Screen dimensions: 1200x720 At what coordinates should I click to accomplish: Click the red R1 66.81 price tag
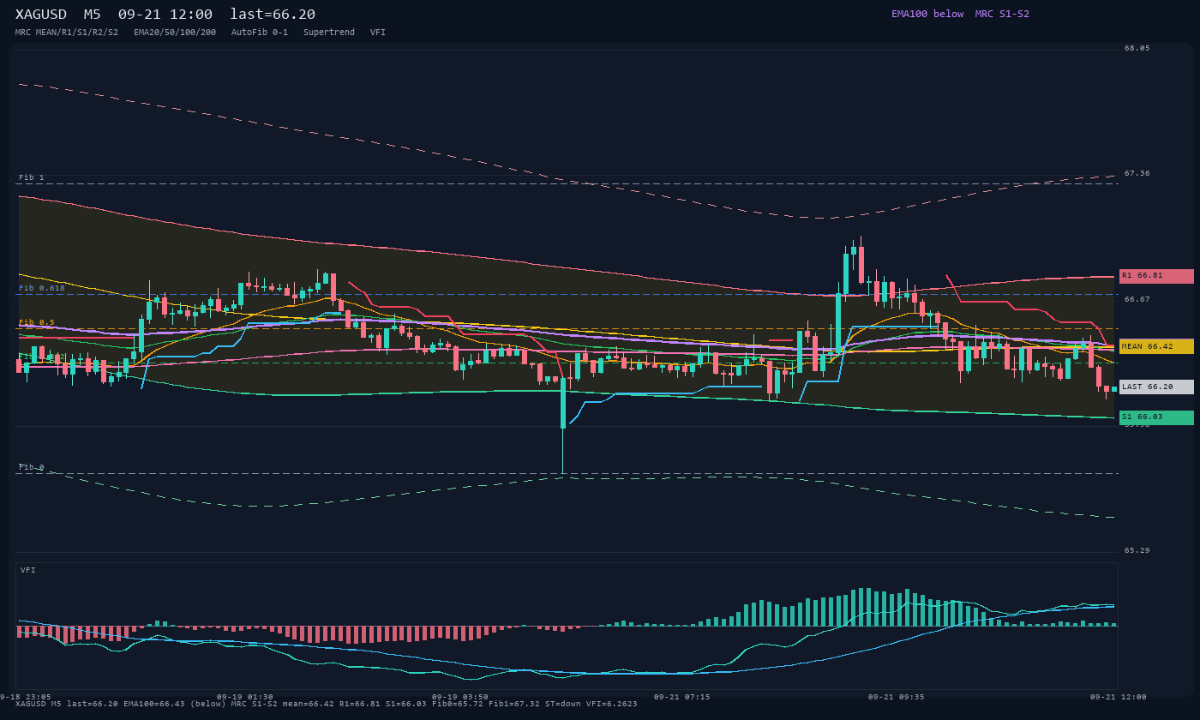[1156, 276]
